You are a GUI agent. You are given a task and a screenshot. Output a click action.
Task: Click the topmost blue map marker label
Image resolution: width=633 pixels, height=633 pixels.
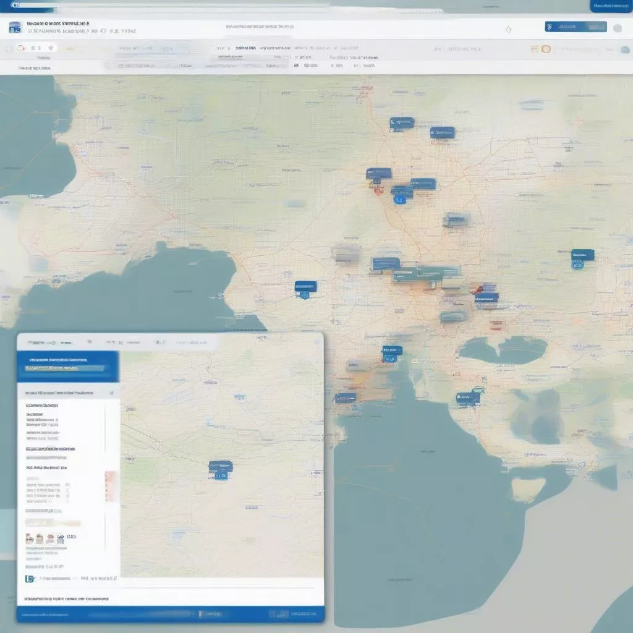402,124
